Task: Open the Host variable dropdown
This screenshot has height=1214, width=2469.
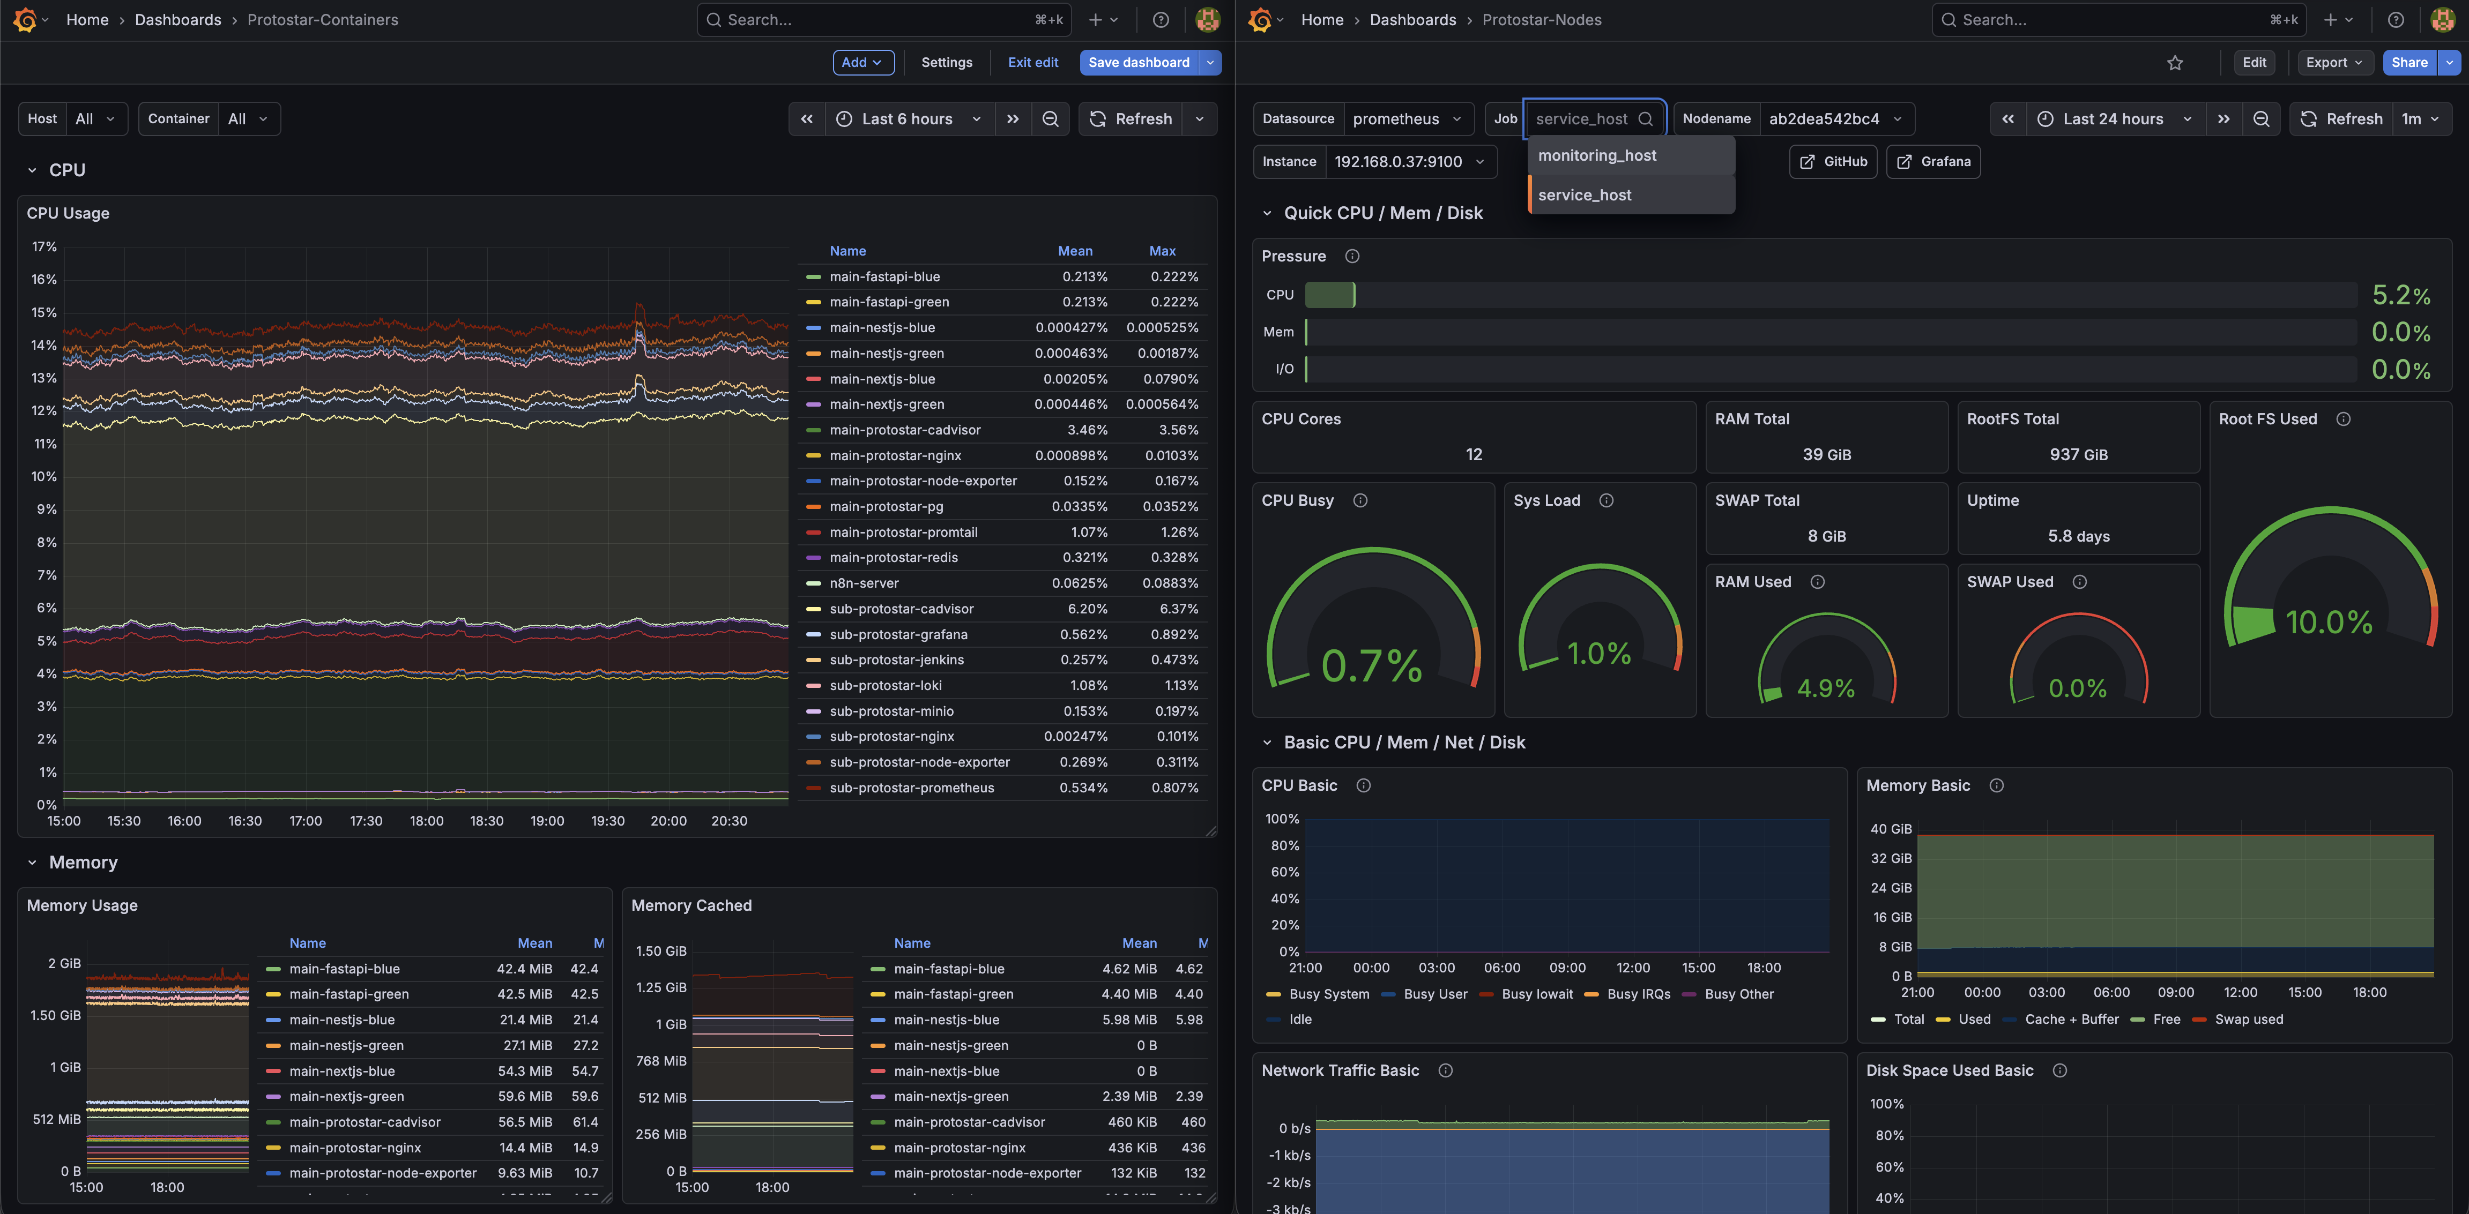Action: tap(96, 119)
